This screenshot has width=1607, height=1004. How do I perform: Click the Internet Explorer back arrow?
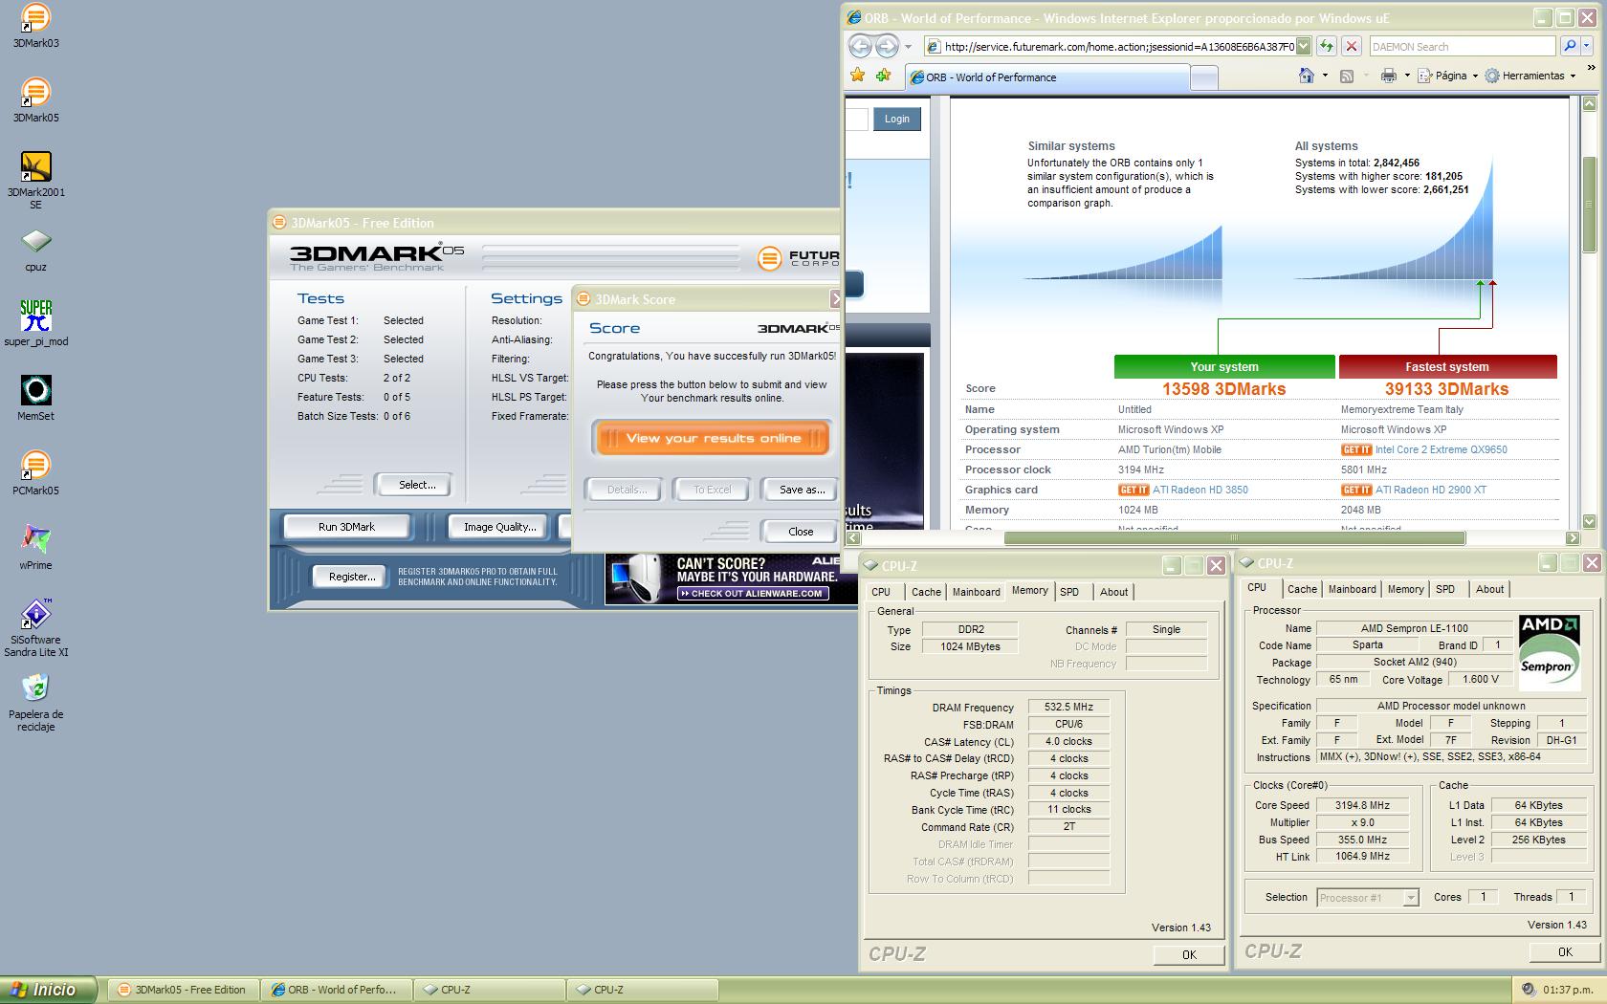pos(860,46)
